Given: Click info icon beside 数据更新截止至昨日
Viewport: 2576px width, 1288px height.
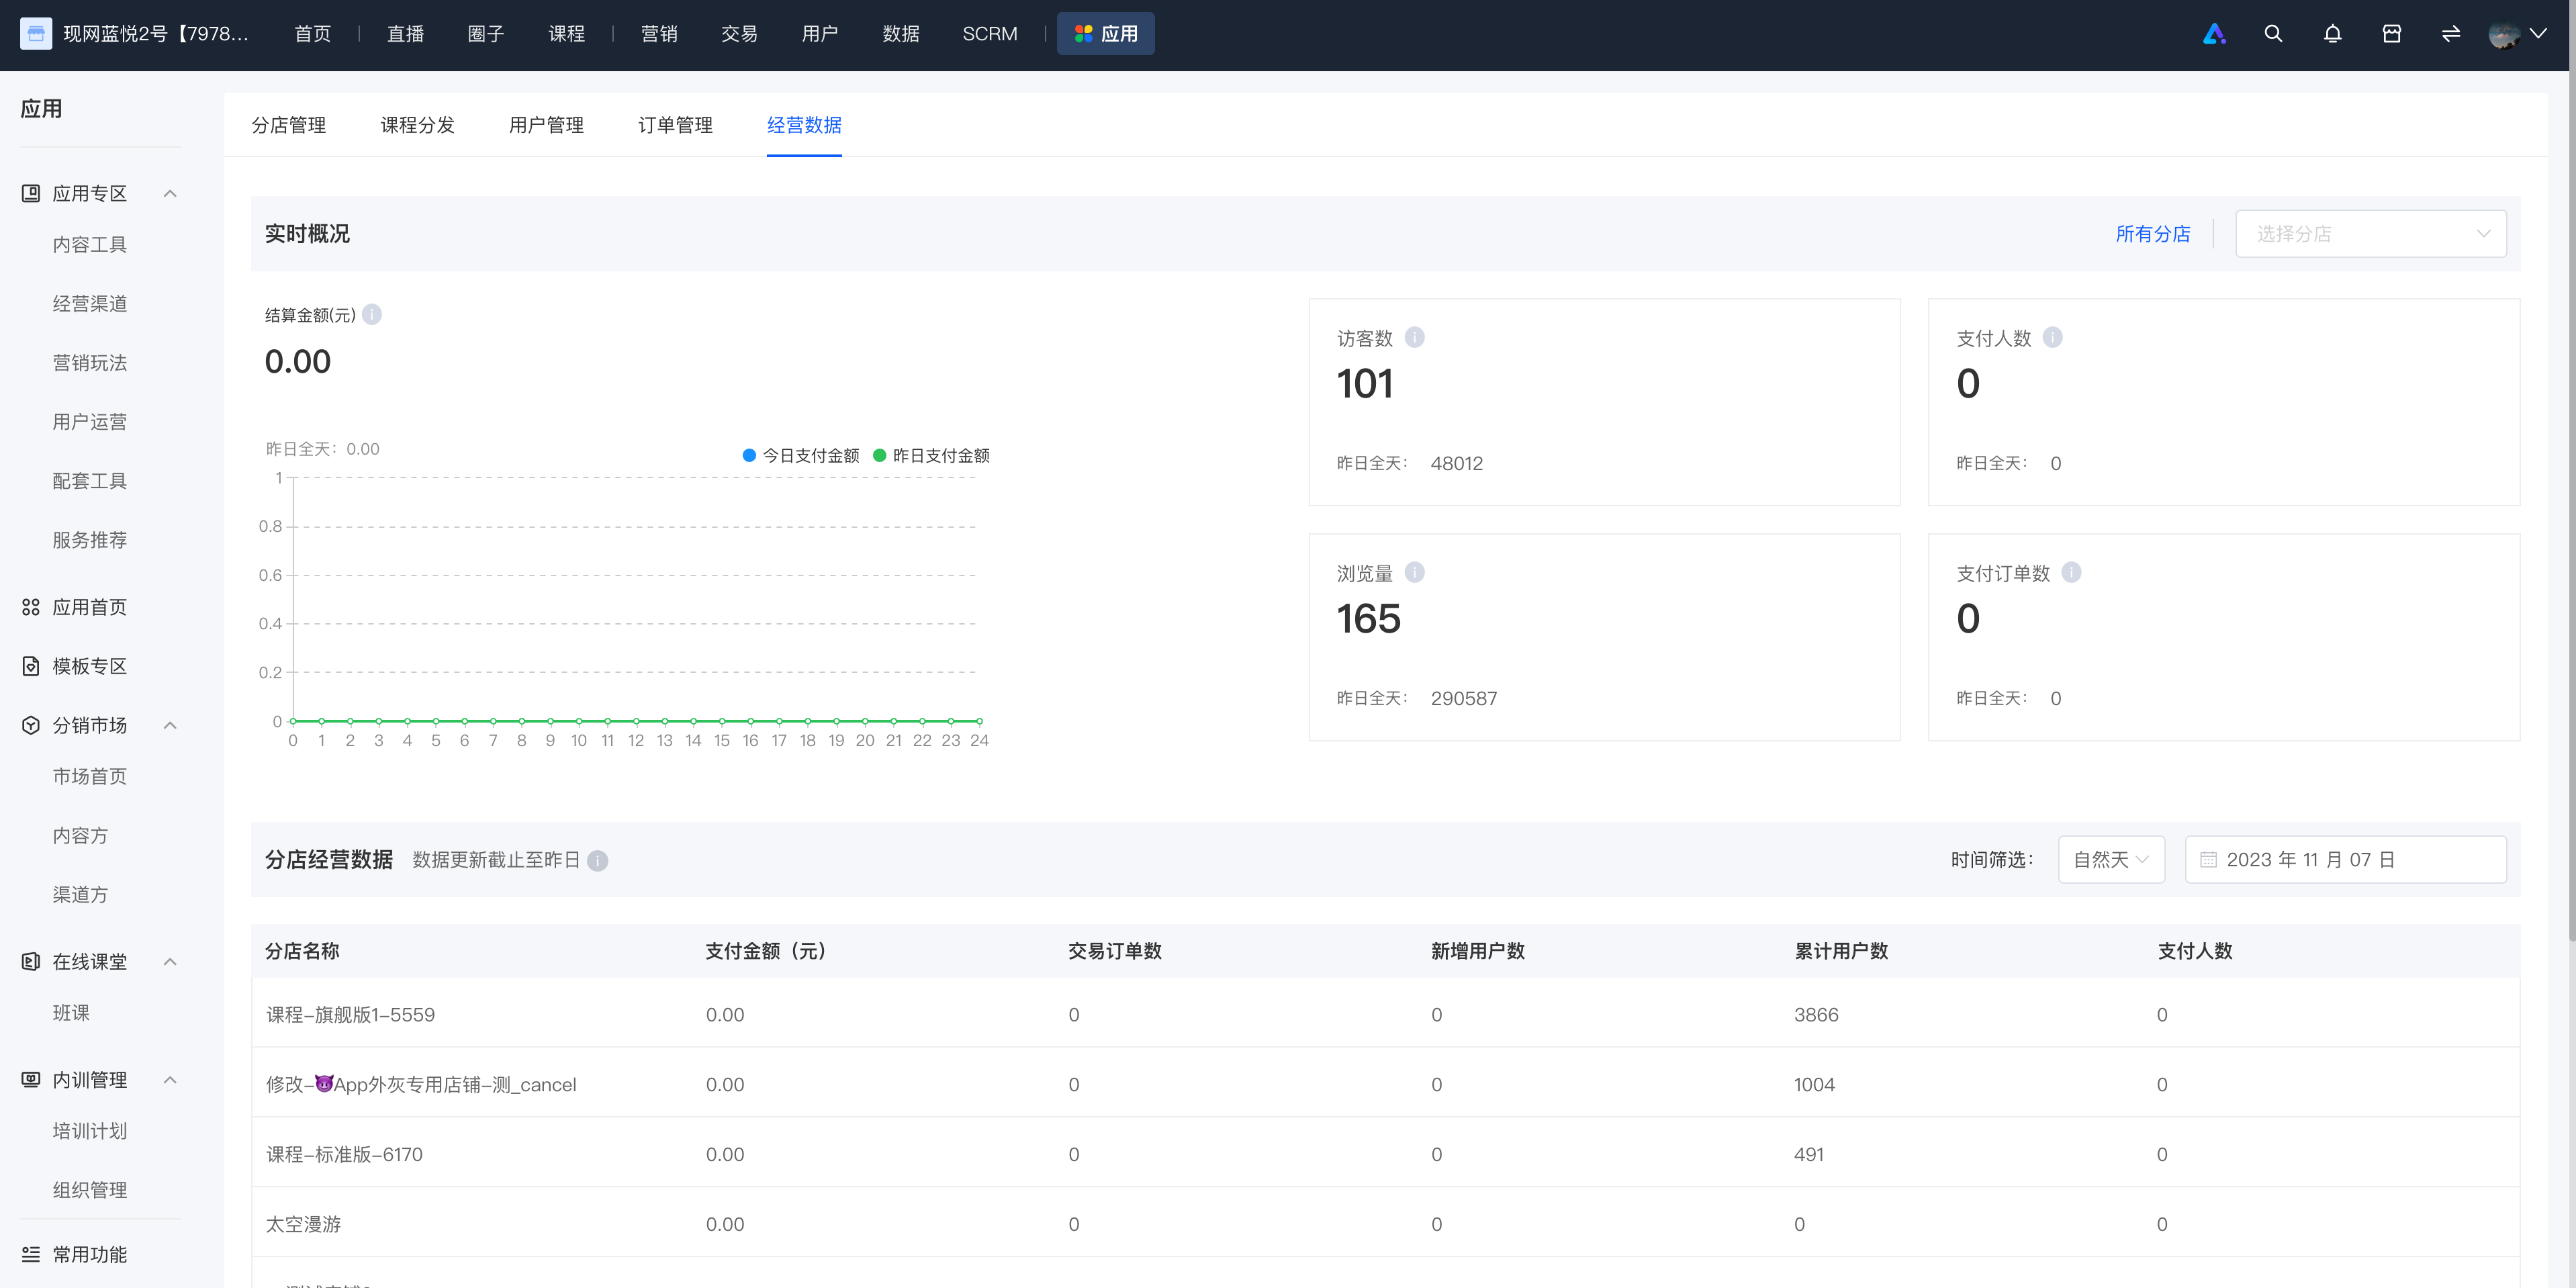Looking at the screenshot, I should [597, 860].
